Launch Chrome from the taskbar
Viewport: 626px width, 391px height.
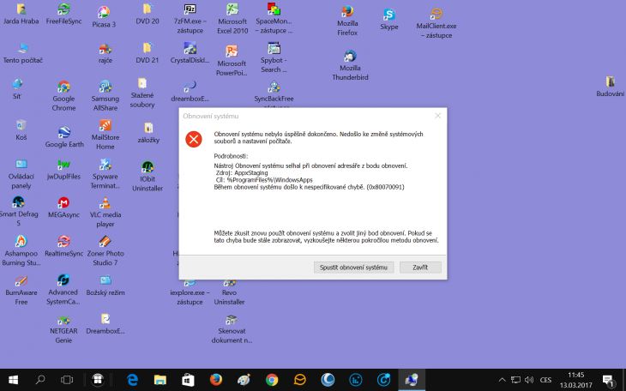click(x=272, y=380)
